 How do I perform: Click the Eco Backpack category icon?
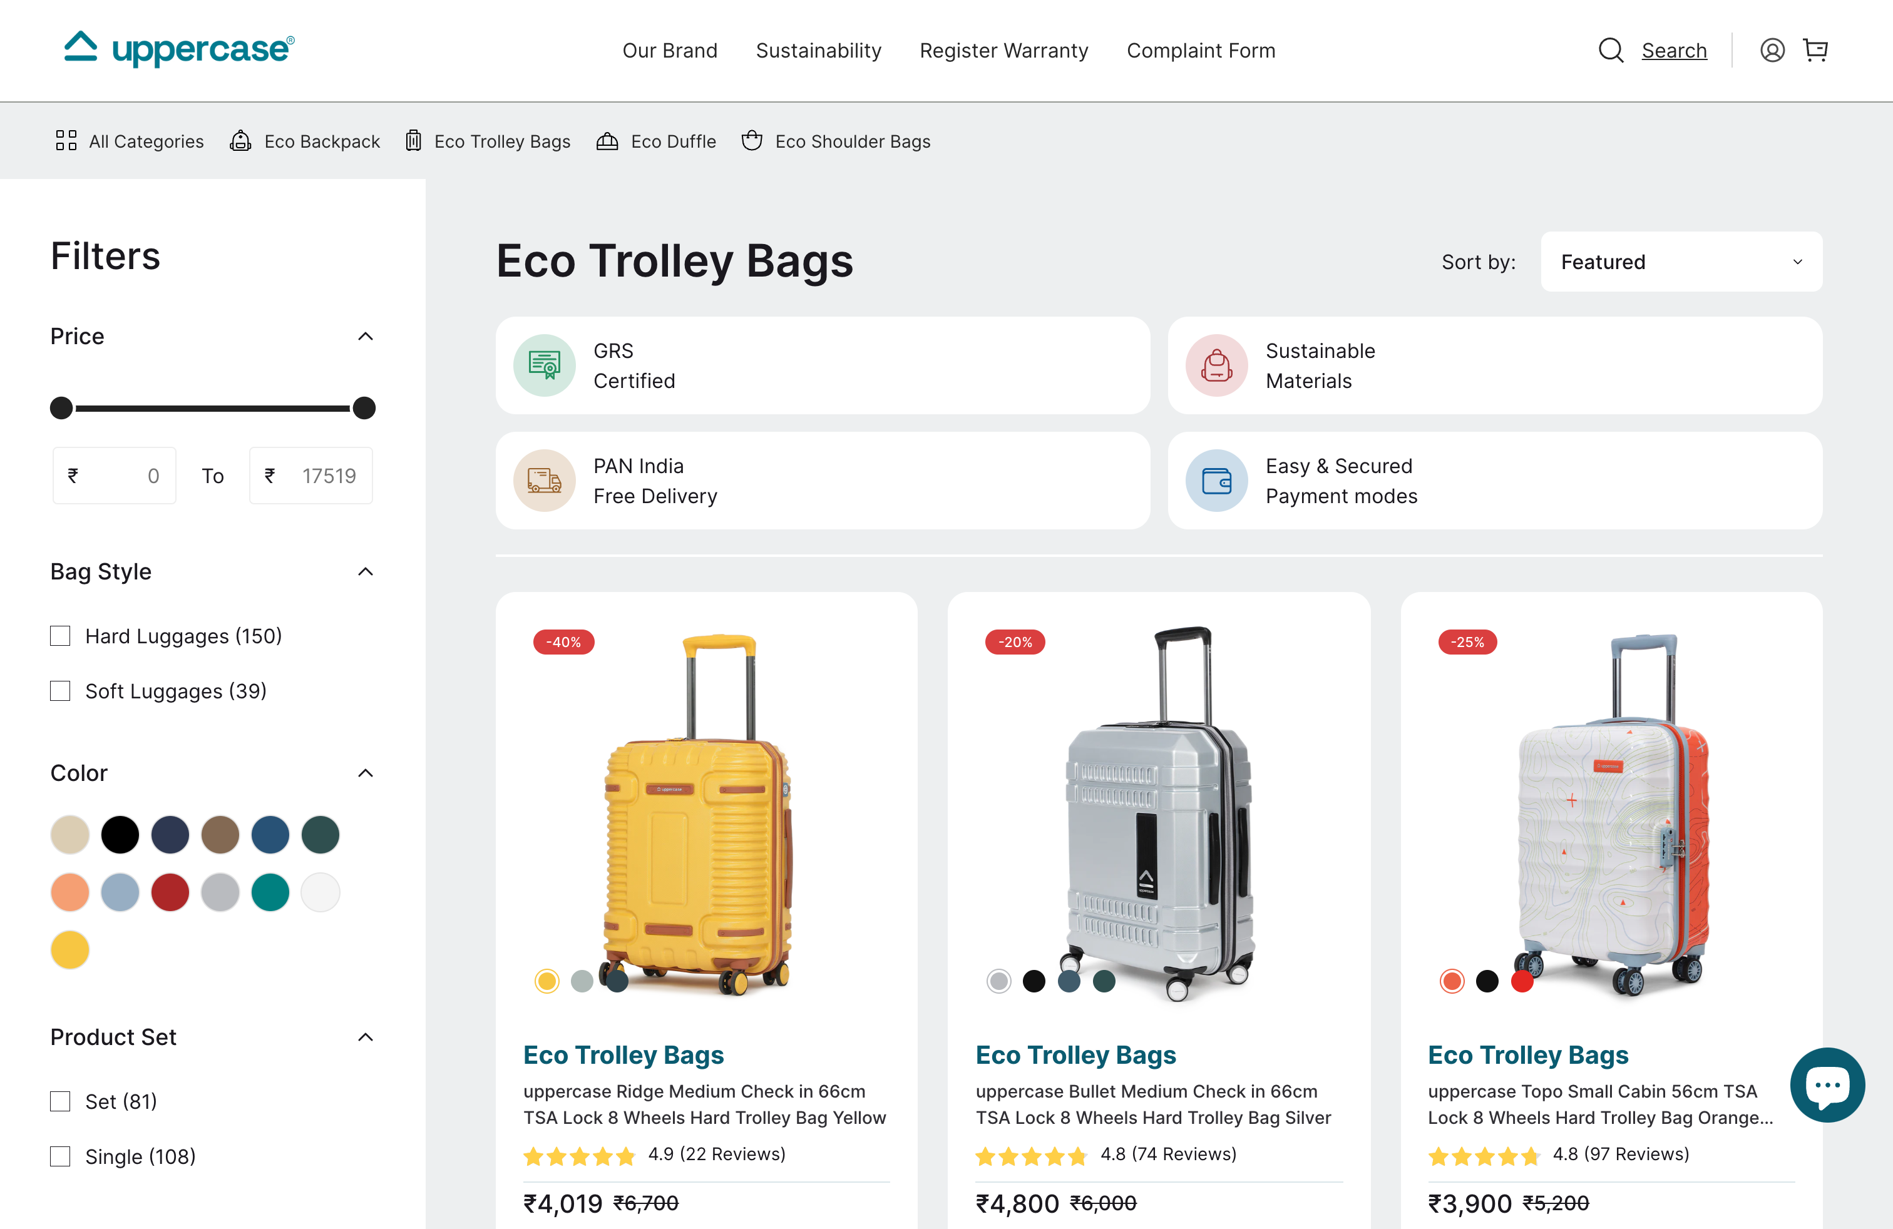pyautogui.click(x=239, y=141)
